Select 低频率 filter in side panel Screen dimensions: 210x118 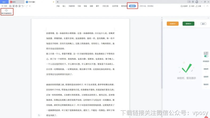click(206, 77)
